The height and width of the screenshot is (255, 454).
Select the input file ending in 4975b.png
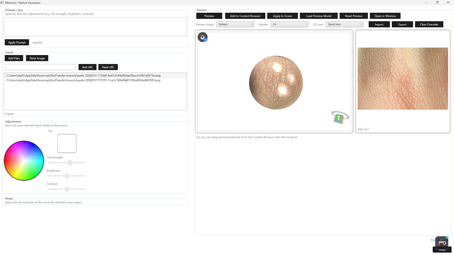click(95, 75)
